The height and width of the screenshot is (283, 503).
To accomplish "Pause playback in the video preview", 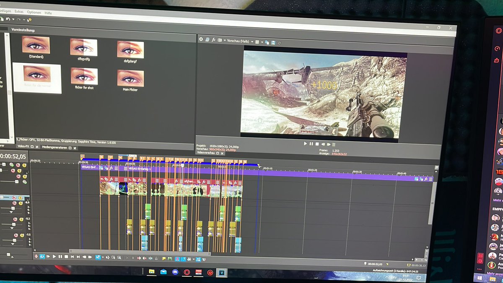I will (x=311, y=144).
